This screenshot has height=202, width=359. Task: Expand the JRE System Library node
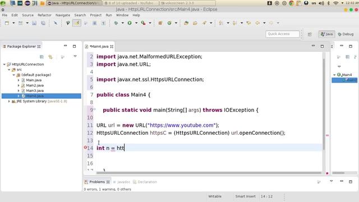point(9,101)
